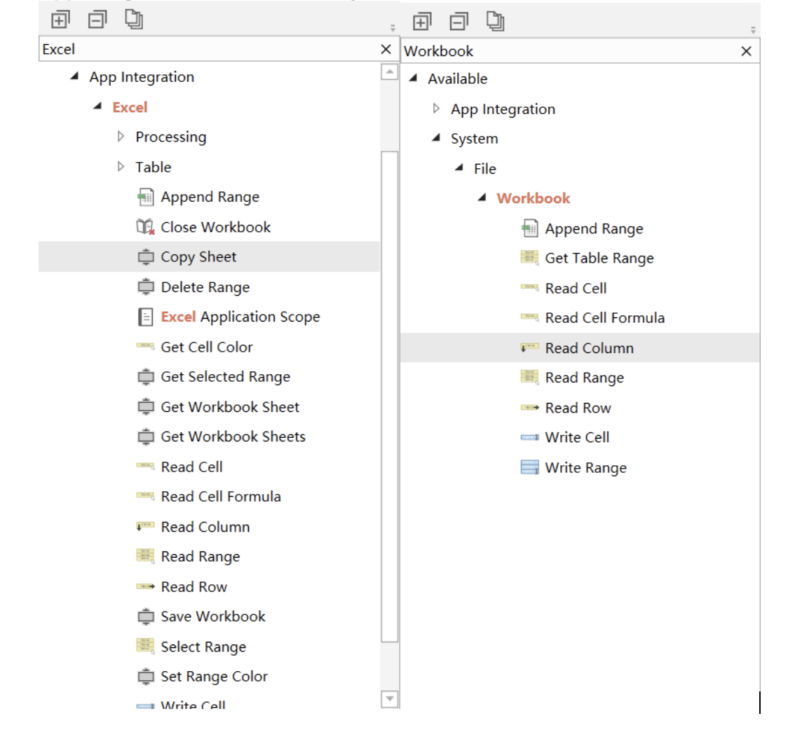The width and height of the screenshot is (795, 730).
Task: Click Read Column icon under Workbook
Action: tap(530, 347)
